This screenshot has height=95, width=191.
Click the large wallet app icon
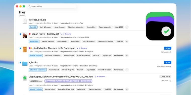[160, 26]
